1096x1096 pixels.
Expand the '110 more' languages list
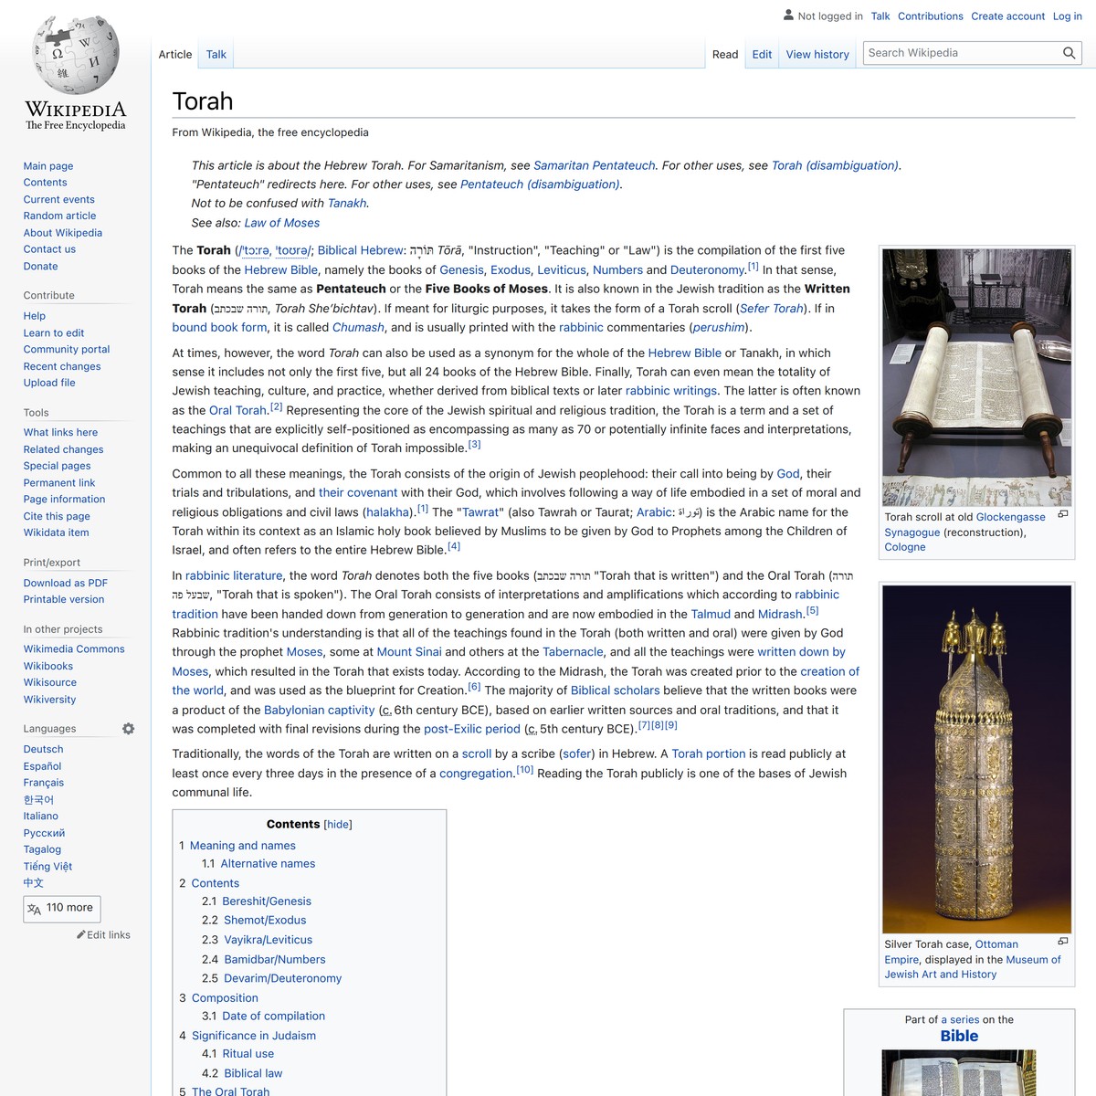click(61, 908)
